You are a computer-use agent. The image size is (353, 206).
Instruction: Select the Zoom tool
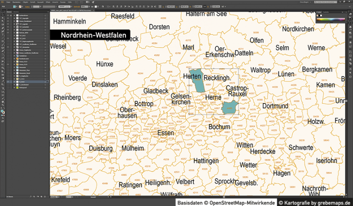pos(2,104)
